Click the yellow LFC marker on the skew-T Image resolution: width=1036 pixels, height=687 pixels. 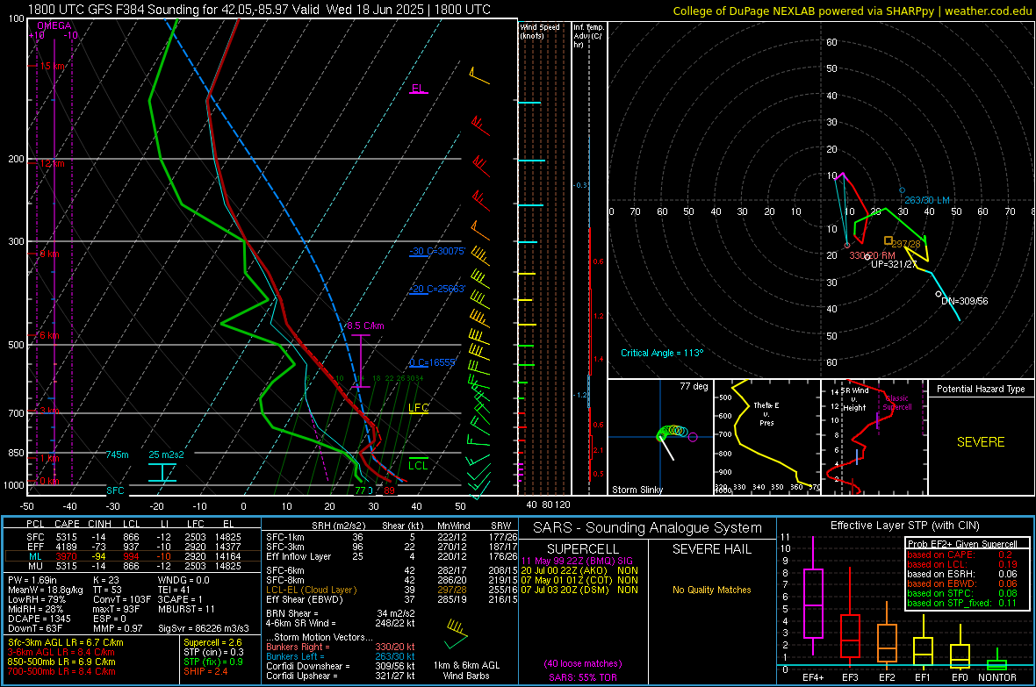(x=418, y=408)
